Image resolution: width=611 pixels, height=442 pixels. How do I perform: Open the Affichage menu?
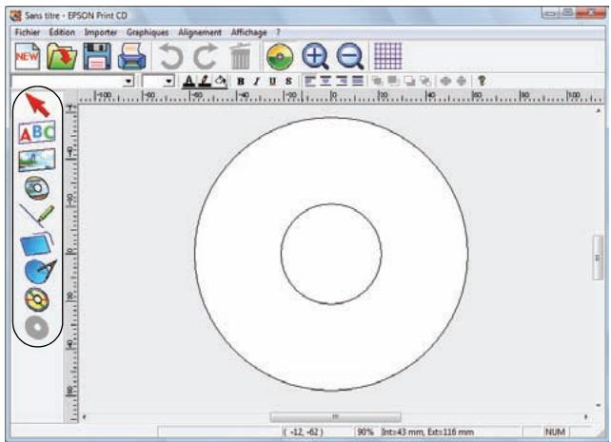(x=249, y=32)
